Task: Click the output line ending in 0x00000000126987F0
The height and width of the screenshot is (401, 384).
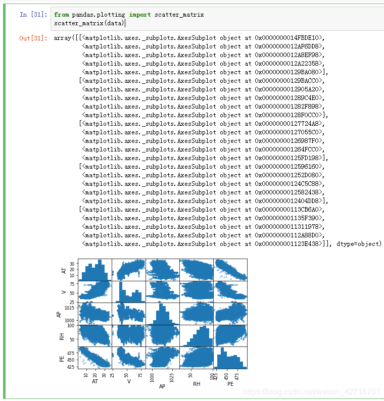Action: (203, 141)
